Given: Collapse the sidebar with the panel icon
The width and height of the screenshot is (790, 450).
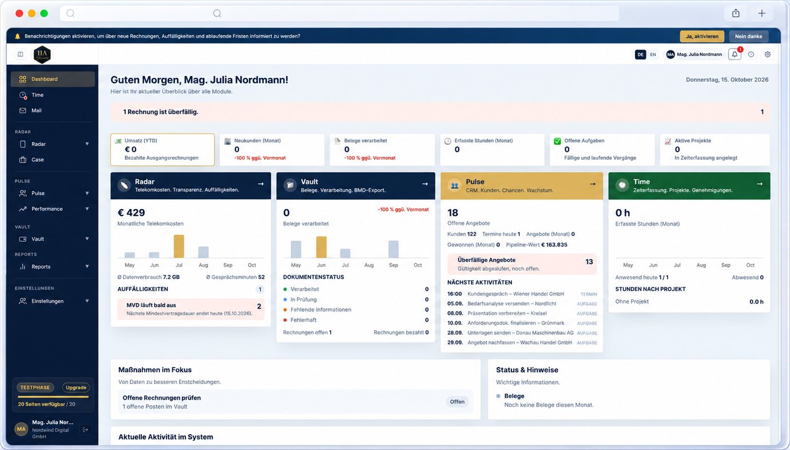Looking at the screenshot, I should (21, 54).
